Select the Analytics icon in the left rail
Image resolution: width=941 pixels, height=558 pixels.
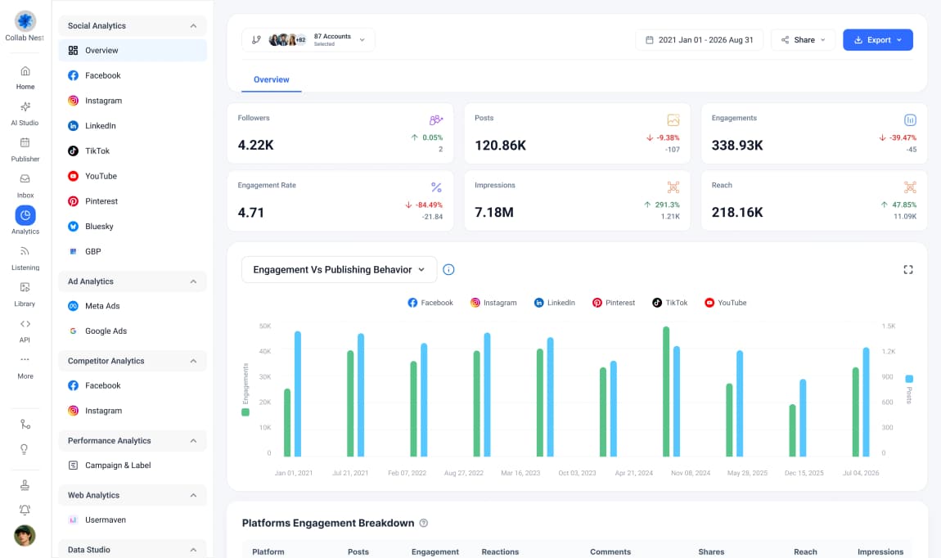click(x=25, y=215)
